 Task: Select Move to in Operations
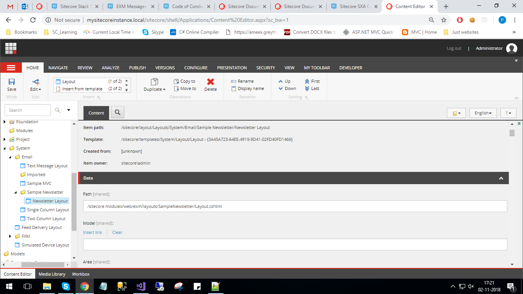point(185,88)
